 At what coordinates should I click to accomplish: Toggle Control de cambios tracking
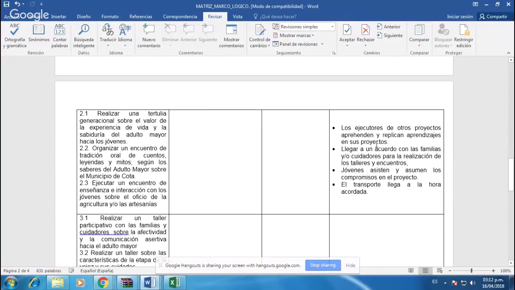coord(260,36)
